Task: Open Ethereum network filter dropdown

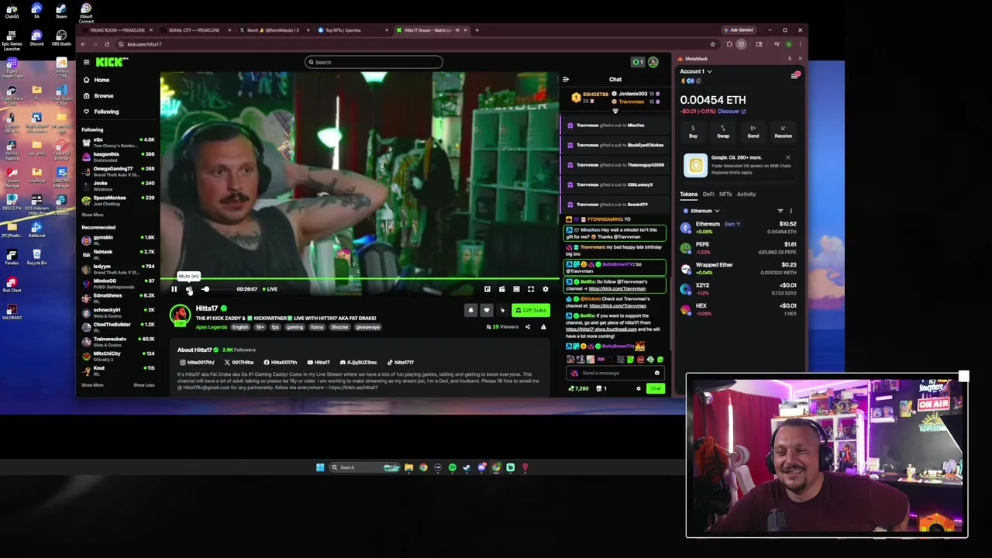Action: click(701, 211)
